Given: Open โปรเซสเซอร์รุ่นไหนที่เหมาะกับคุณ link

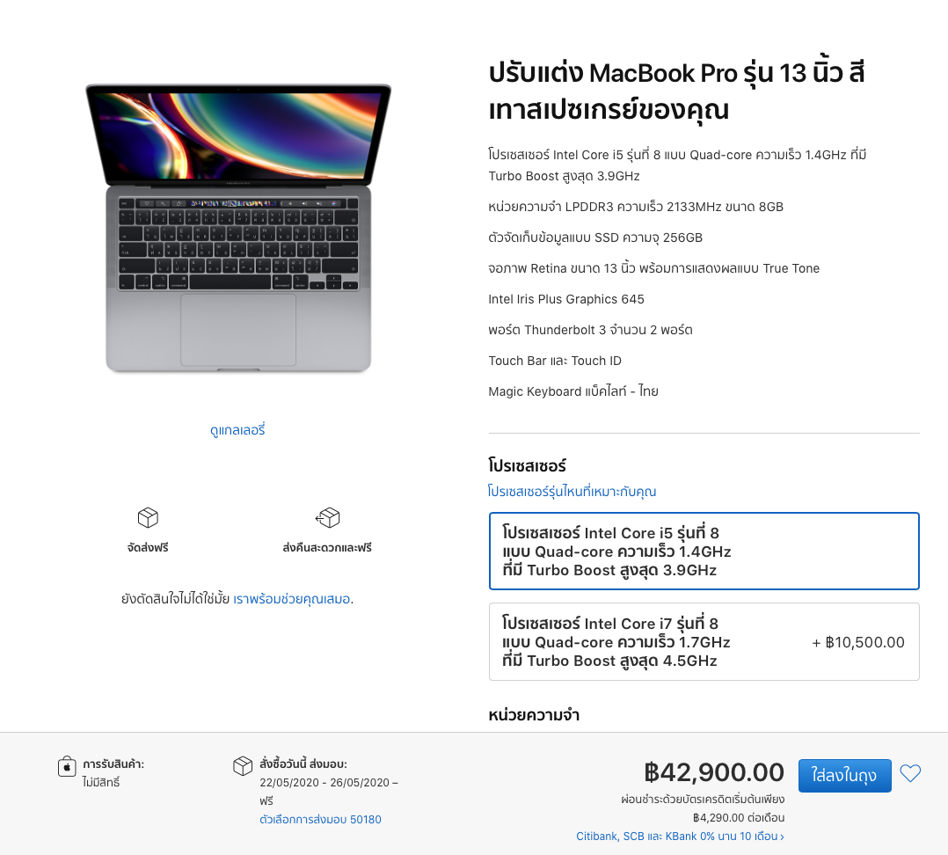Looking at the screenshot, I should click(572, 492).
